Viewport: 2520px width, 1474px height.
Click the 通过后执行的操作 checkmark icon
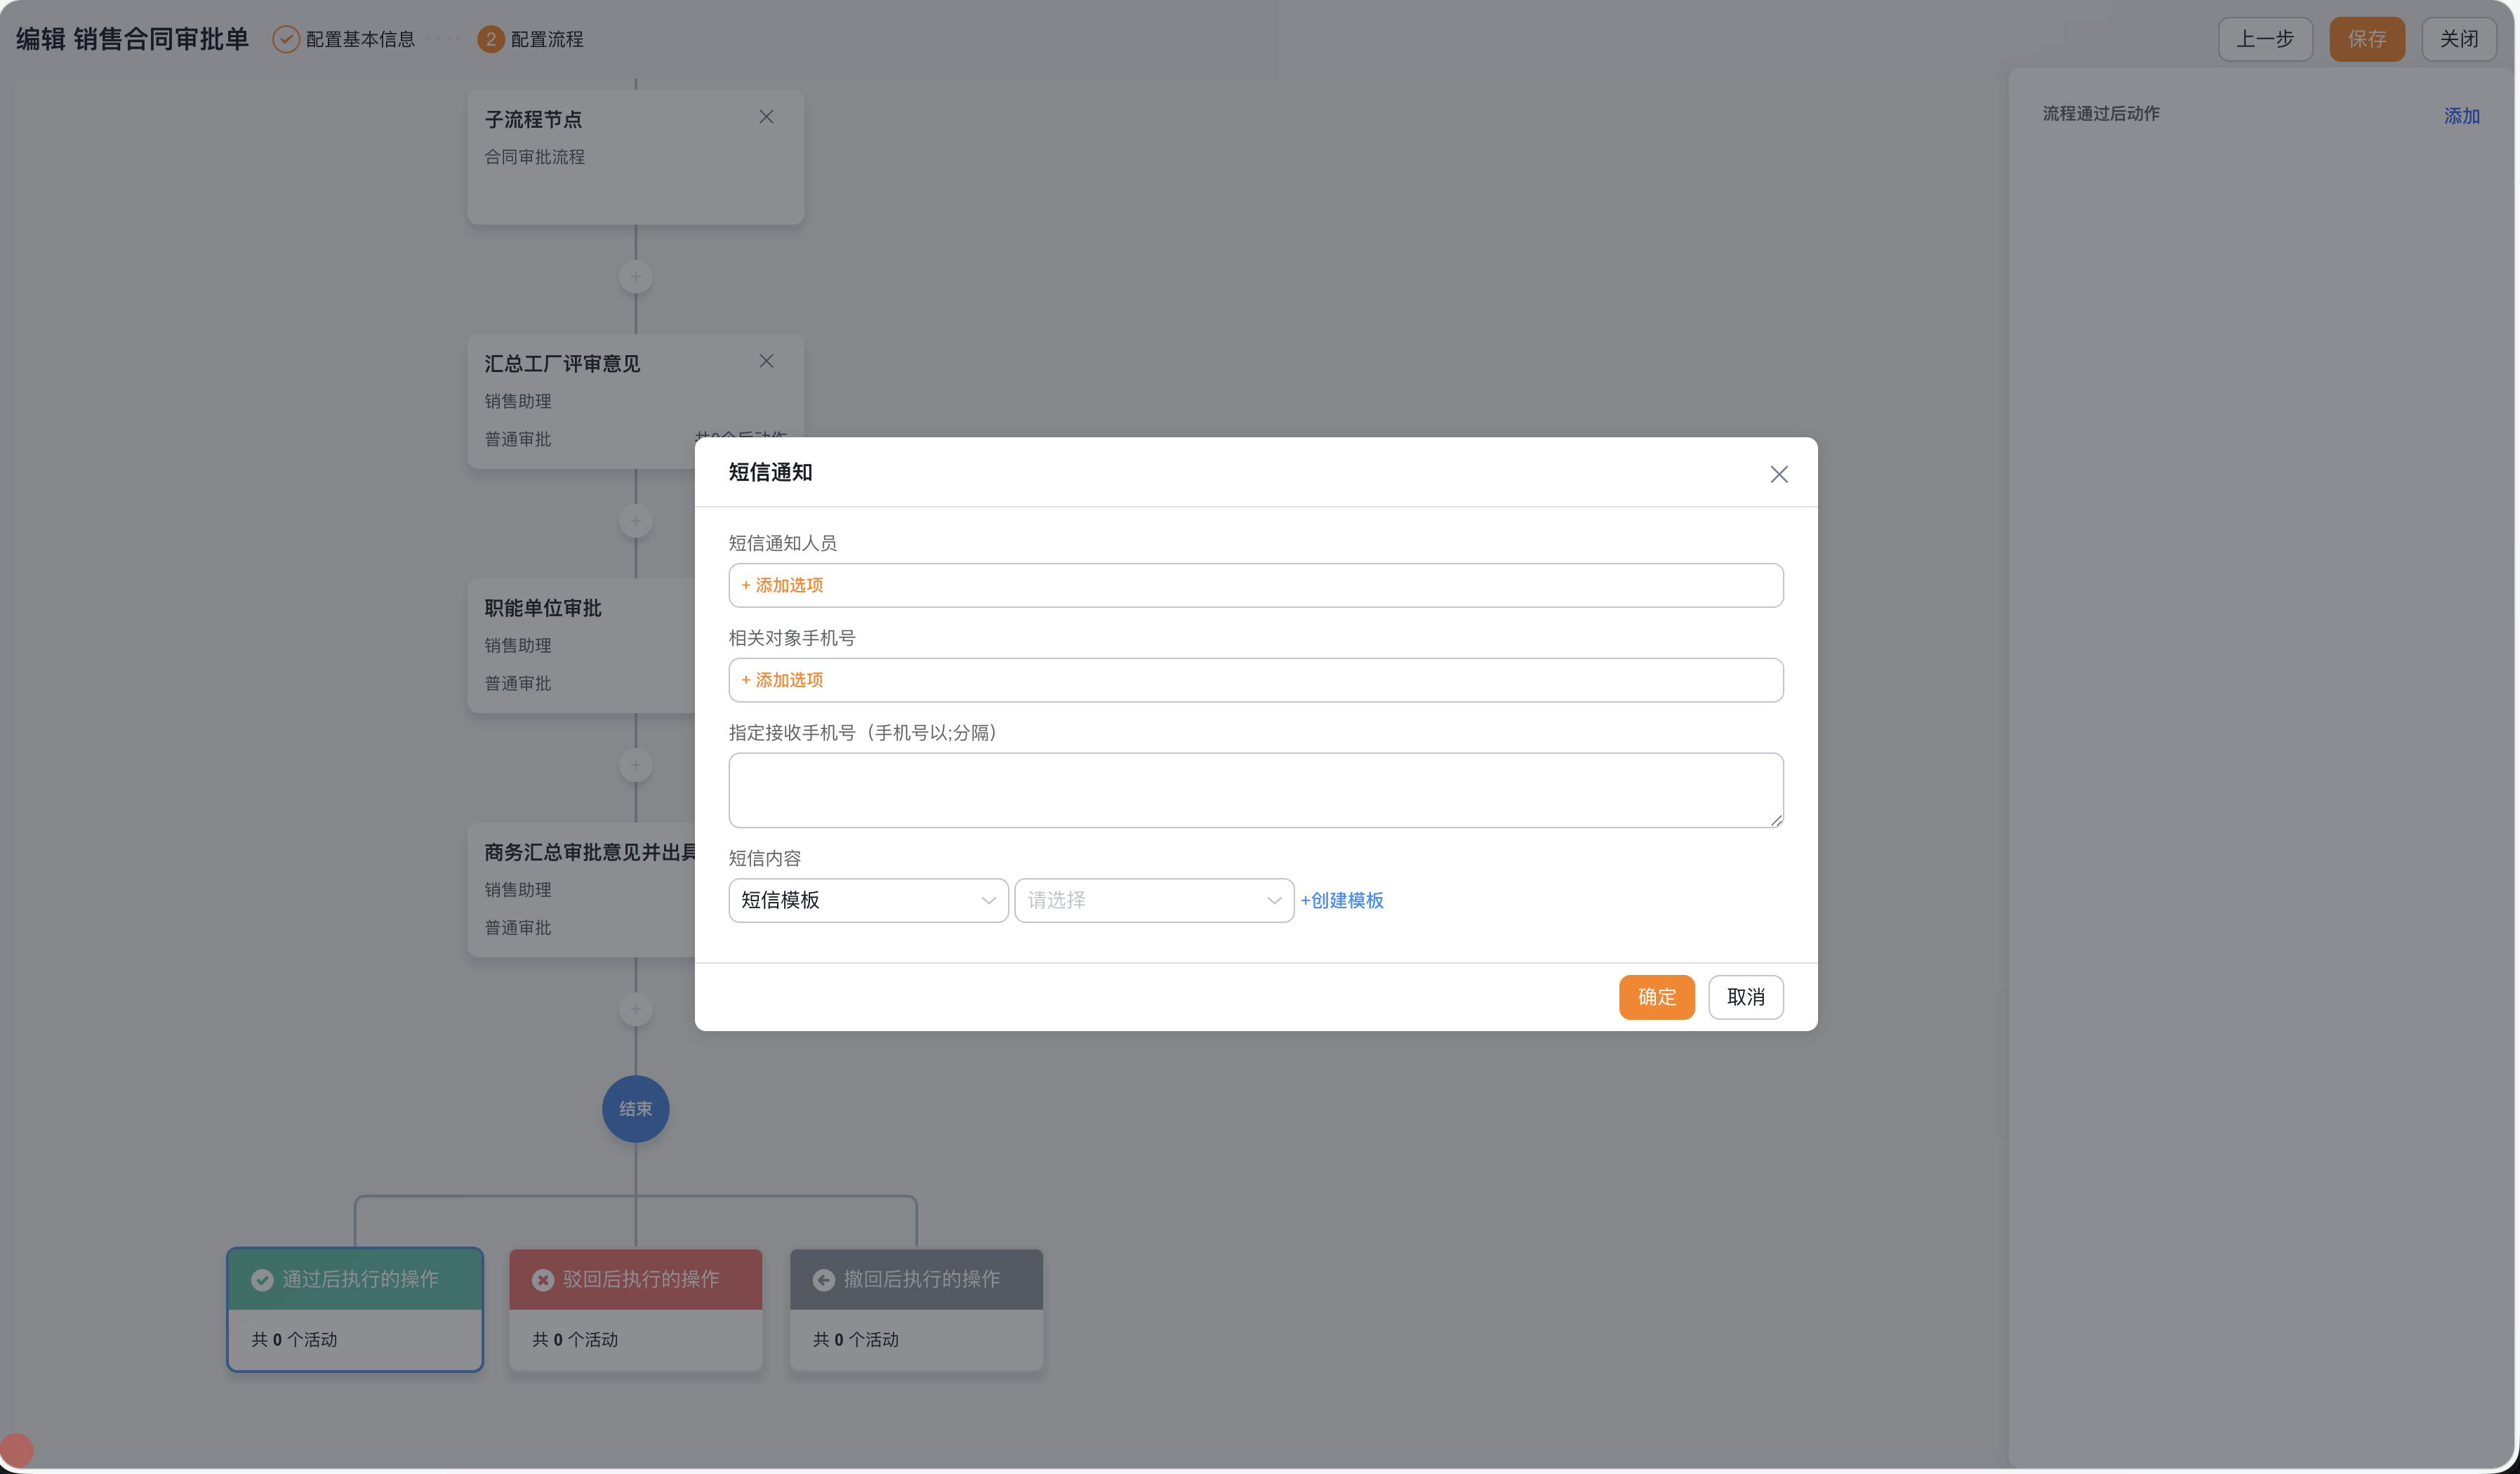(x=262, y=1280)
